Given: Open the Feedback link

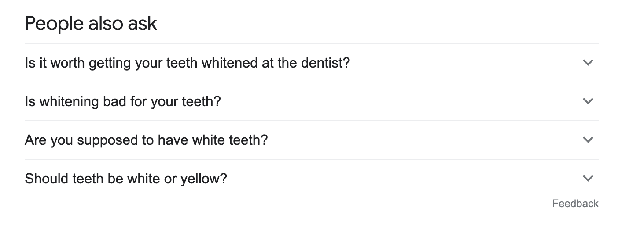Looking at the screenshot, I should 575,204.
